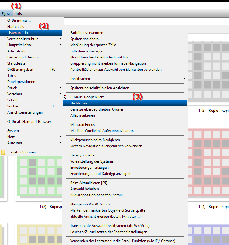The image size is (229, 245).
Task: Toggle 'Farbfilter verwenden' option
Action: (125, 33)
